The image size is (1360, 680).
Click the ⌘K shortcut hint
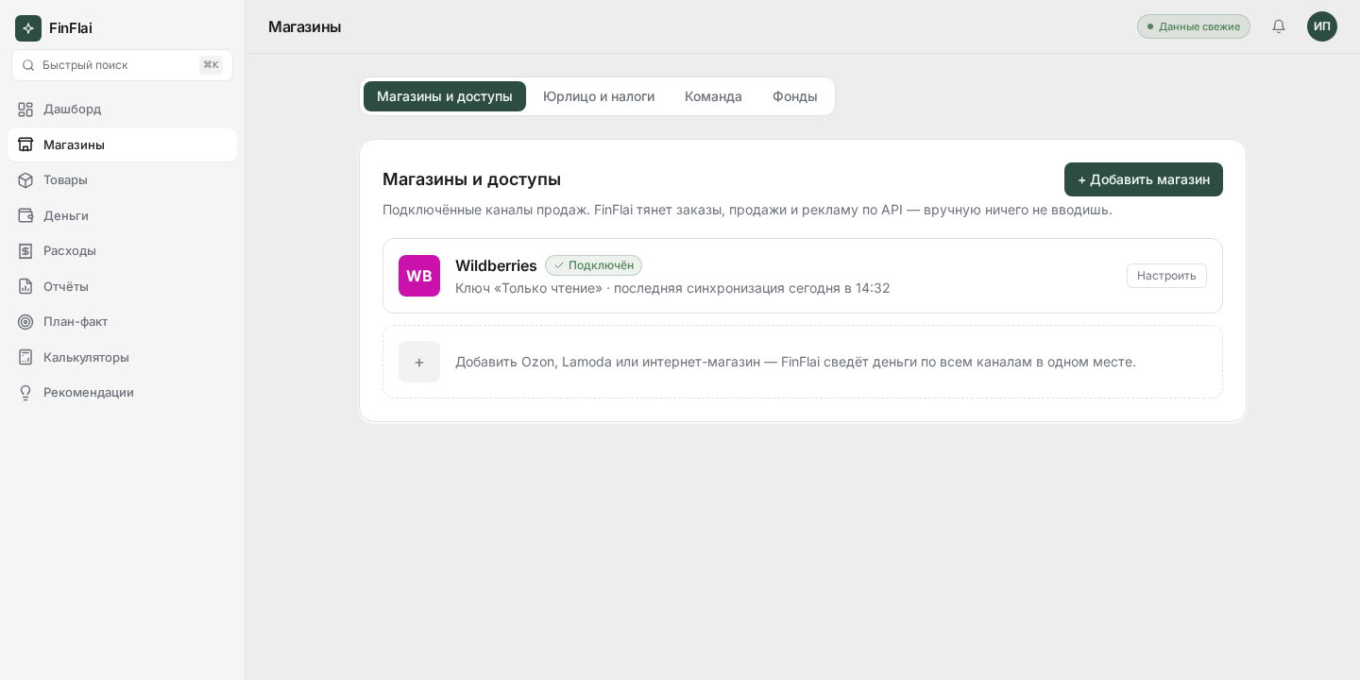tap(211, 65)
